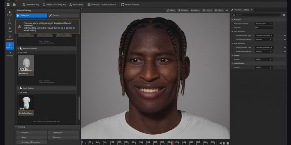The image size is (291, 145).
Task: Select the Preview Details tab
Action: click(x=241, y=10)
